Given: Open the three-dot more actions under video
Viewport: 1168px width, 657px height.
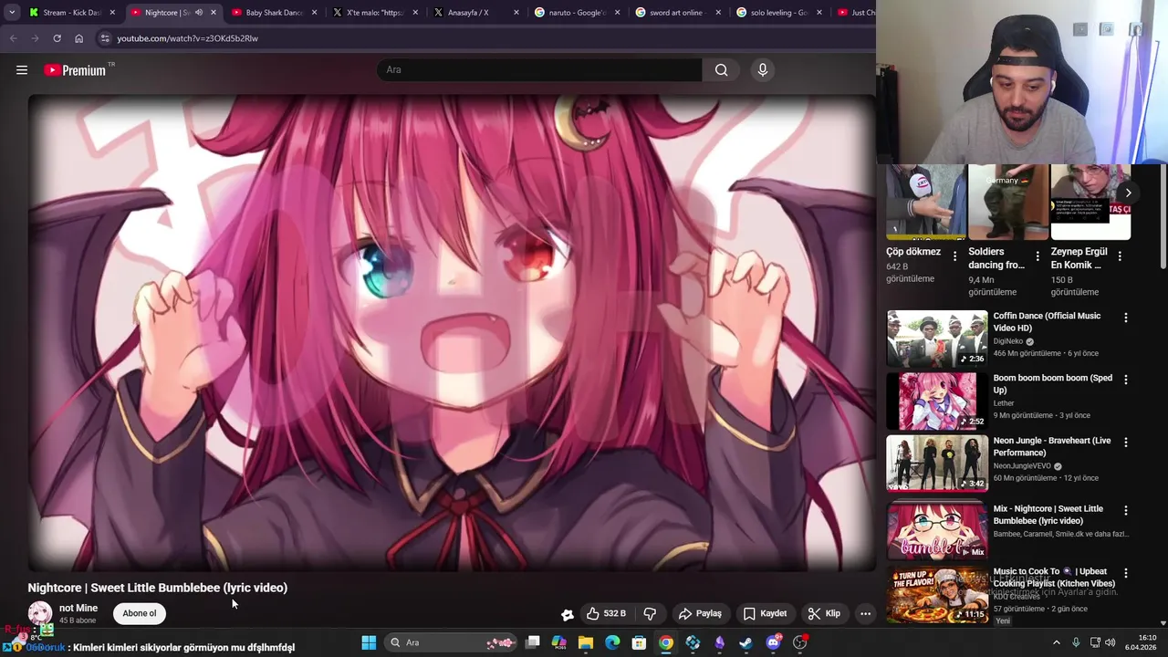Looking at the screenshot, I should point(865,613).
